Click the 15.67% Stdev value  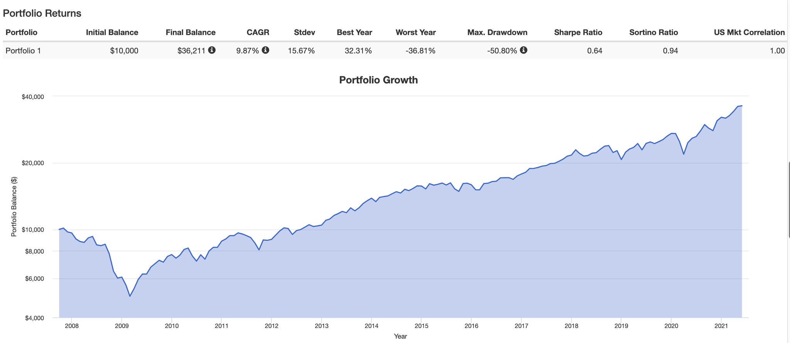coord(301,50)
